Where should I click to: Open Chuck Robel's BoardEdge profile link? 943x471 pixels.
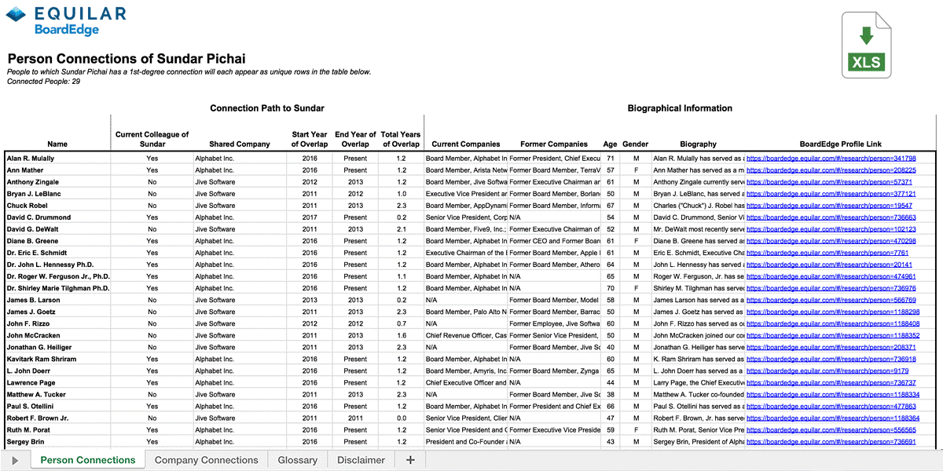(x=829, y=206)
